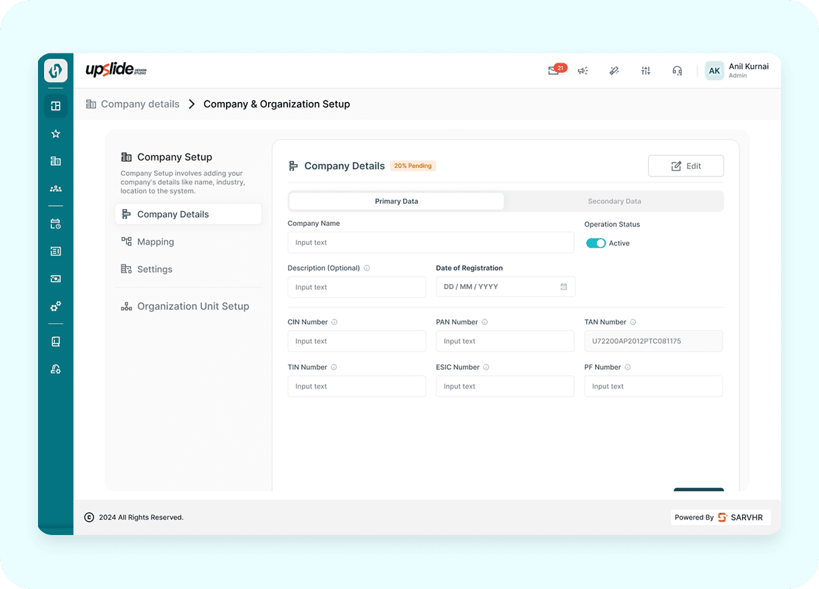This screenshot has height=589, width=819.
Task: Open the Teams/People section in the sidebar
Action: [x=55, y=189]
